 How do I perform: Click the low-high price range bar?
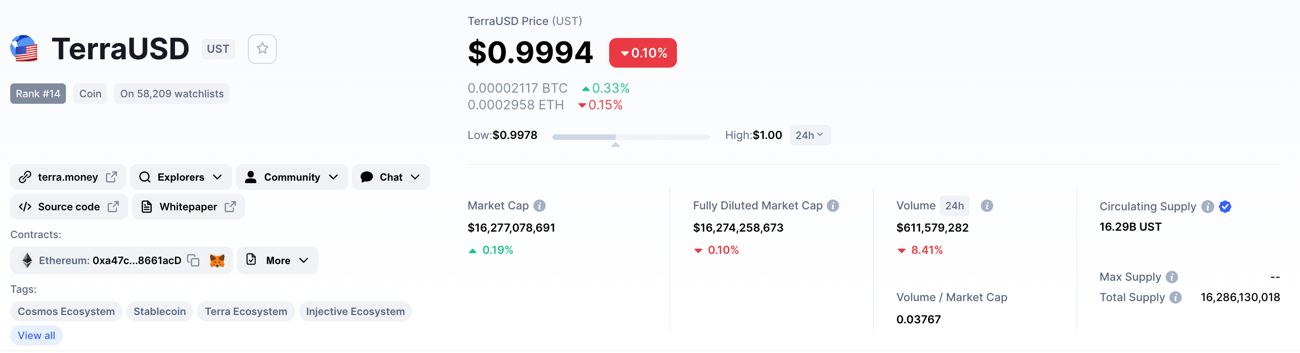(631, 137)
